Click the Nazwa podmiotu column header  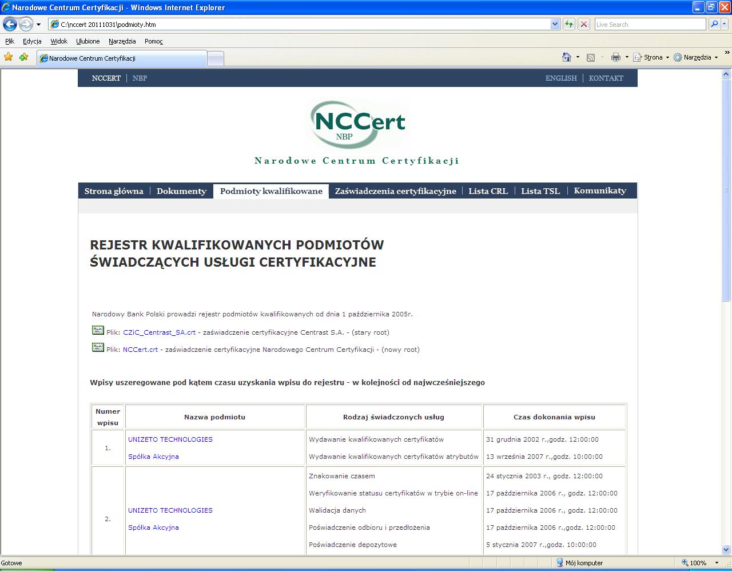coord(214,417)
